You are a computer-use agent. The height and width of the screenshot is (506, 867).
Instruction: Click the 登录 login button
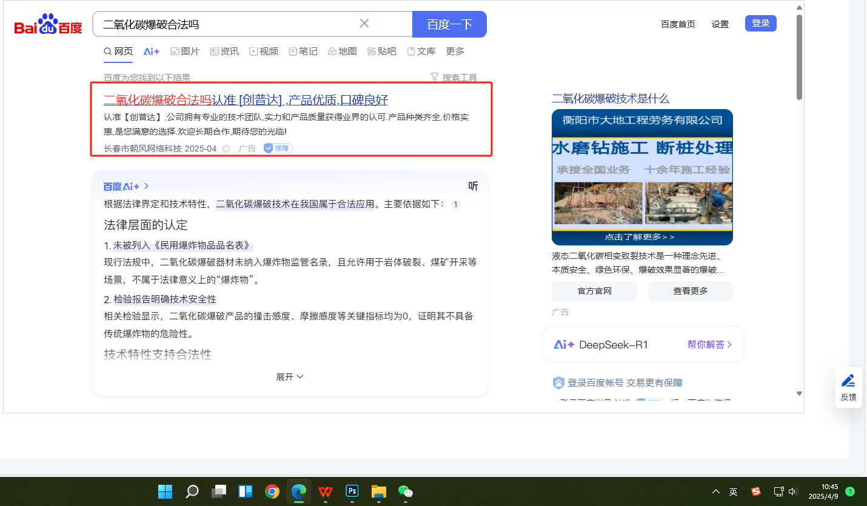click(760, 24)
